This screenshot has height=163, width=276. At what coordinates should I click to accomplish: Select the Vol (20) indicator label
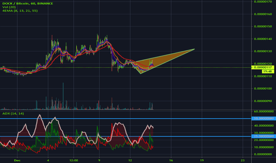click(9, 7)
